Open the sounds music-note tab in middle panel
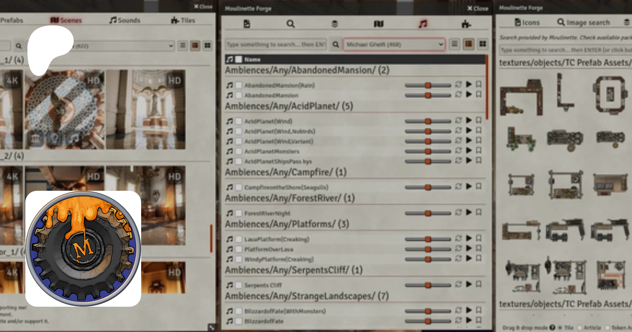This screenshot has width=632, height=332. coord(423,24)
